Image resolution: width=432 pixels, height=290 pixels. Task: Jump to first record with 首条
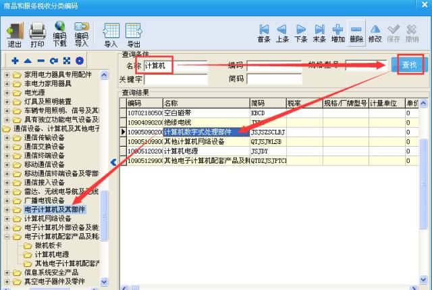264,34
